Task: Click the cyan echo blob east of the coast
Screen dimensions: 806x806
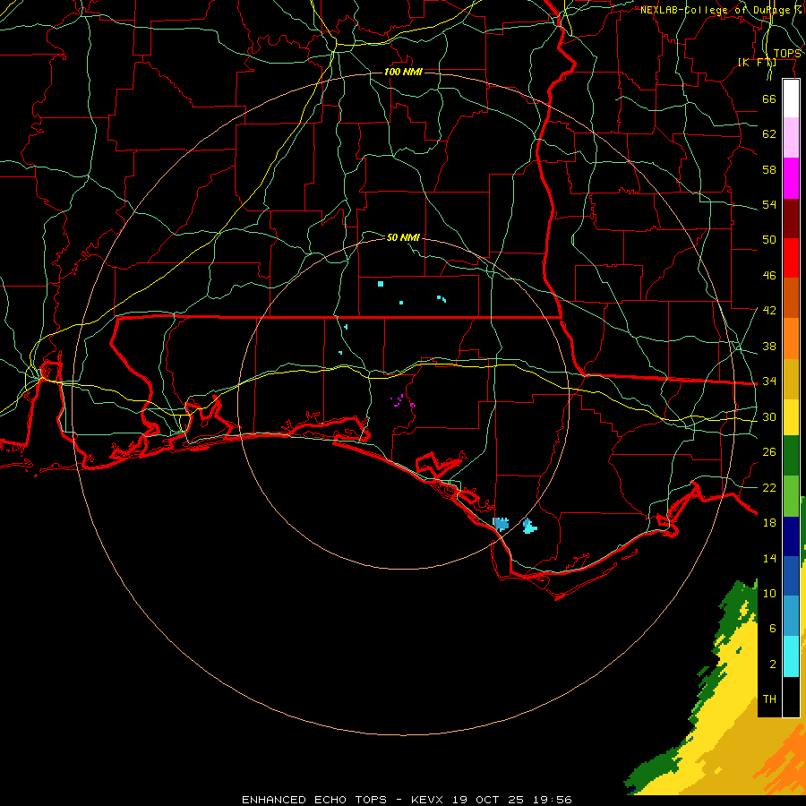Action: [x=529, y=527]
